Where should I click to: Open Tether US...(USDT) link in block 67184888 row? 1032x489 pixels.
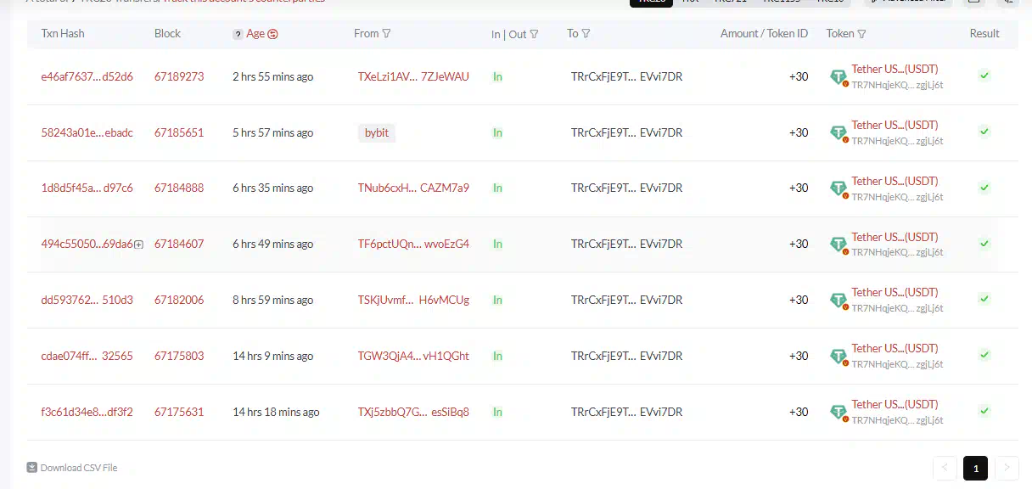click(895, 182)
